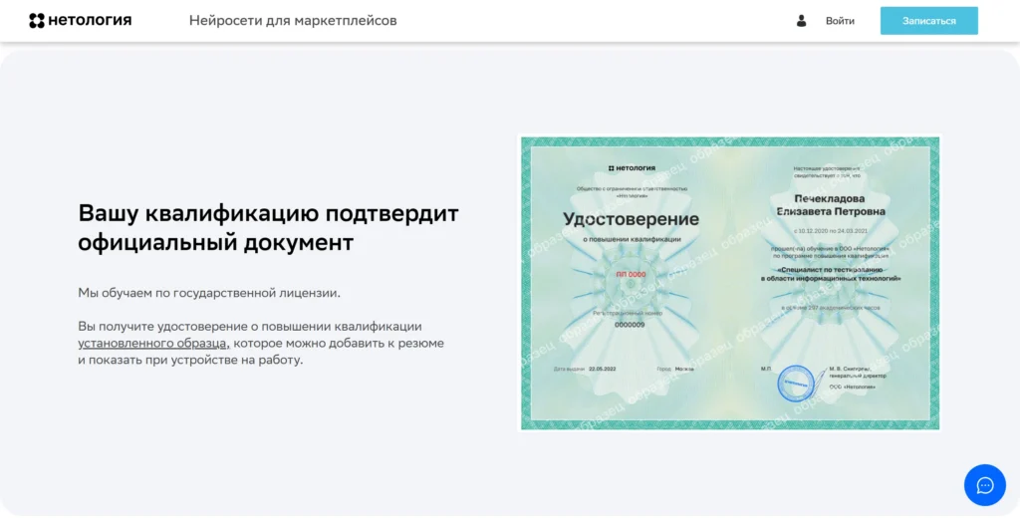
Task: Click the text Мы обучаем по государственной лицензии
Action: tap(209, 294)
